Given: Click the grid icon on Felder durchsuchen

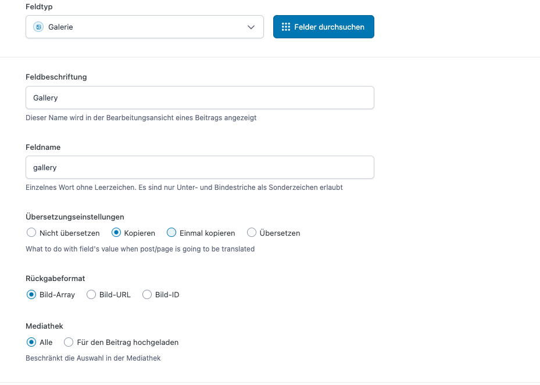Looking at the screenshot, I should [x=285, y=27].
